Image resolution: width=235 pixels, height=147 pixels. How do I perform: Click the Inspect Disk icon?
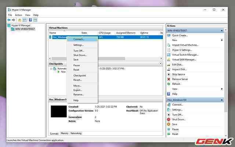[x=169, y=69]
